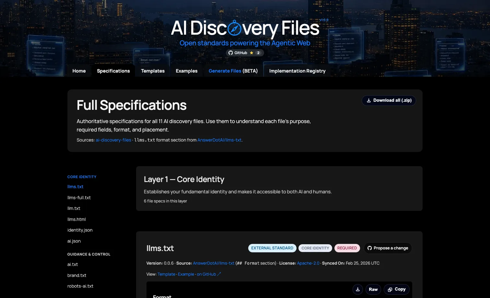Follow the Apache-2.0 license link

click(308, 263)
